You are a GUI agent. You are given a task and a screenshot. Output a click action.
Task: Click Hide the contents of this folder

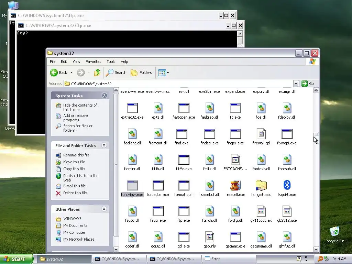(x=80, y=107)
